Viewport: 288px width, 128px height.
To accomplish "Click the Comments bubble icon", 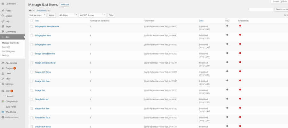I will [3, 32].
